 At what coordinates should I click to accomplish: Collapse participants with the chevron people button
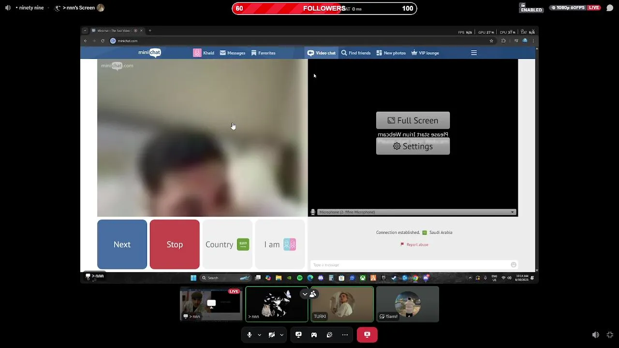pyautogui.click(x=309, y=294)
